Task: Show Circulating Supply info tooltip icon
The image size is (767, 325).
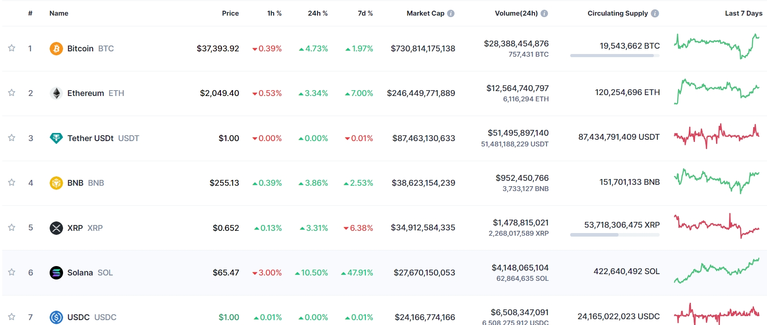Action: pyautogui.click(x=655, y=13)
